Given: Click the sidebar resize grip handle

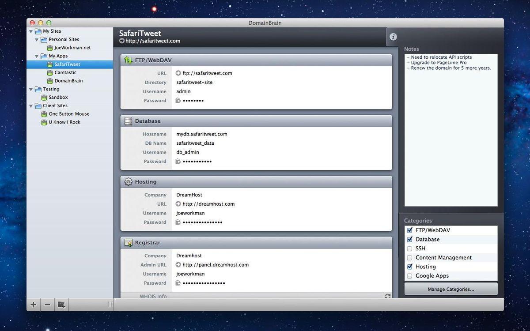Looking at the screenshot, I should pyautogui.click(x=110, y=305).
